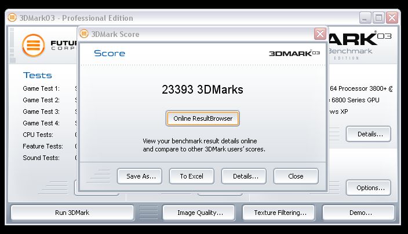Click the Close button in Score dialog
The width and height of the screenshot is (408, 234).
(x=296, y=176)
